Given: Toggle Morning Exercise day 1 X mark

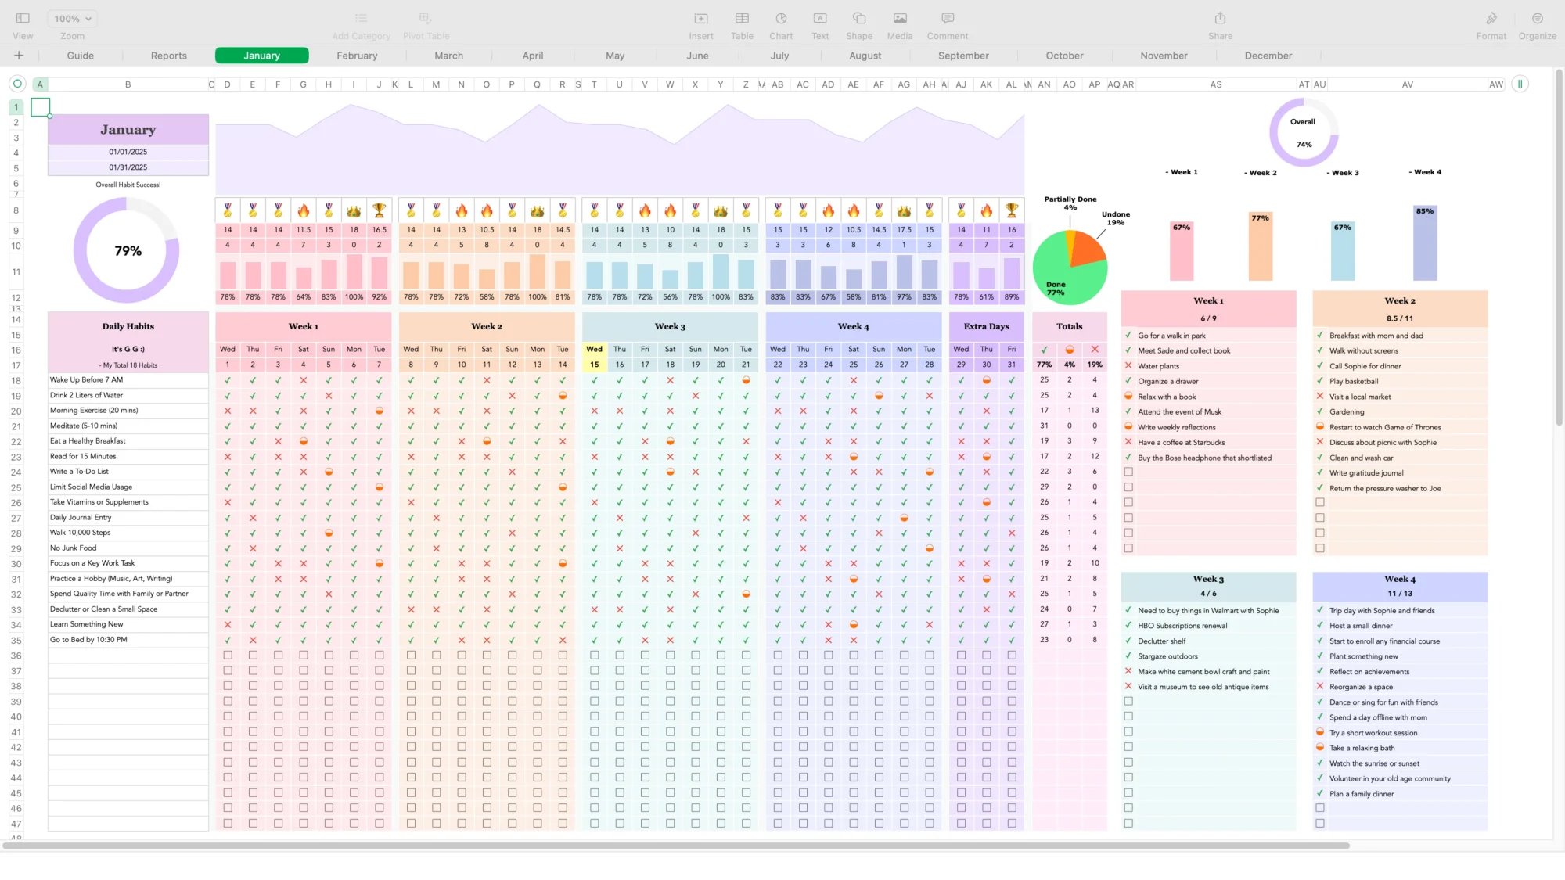Looking at the screenshot, I should click(x=228, y=411).
